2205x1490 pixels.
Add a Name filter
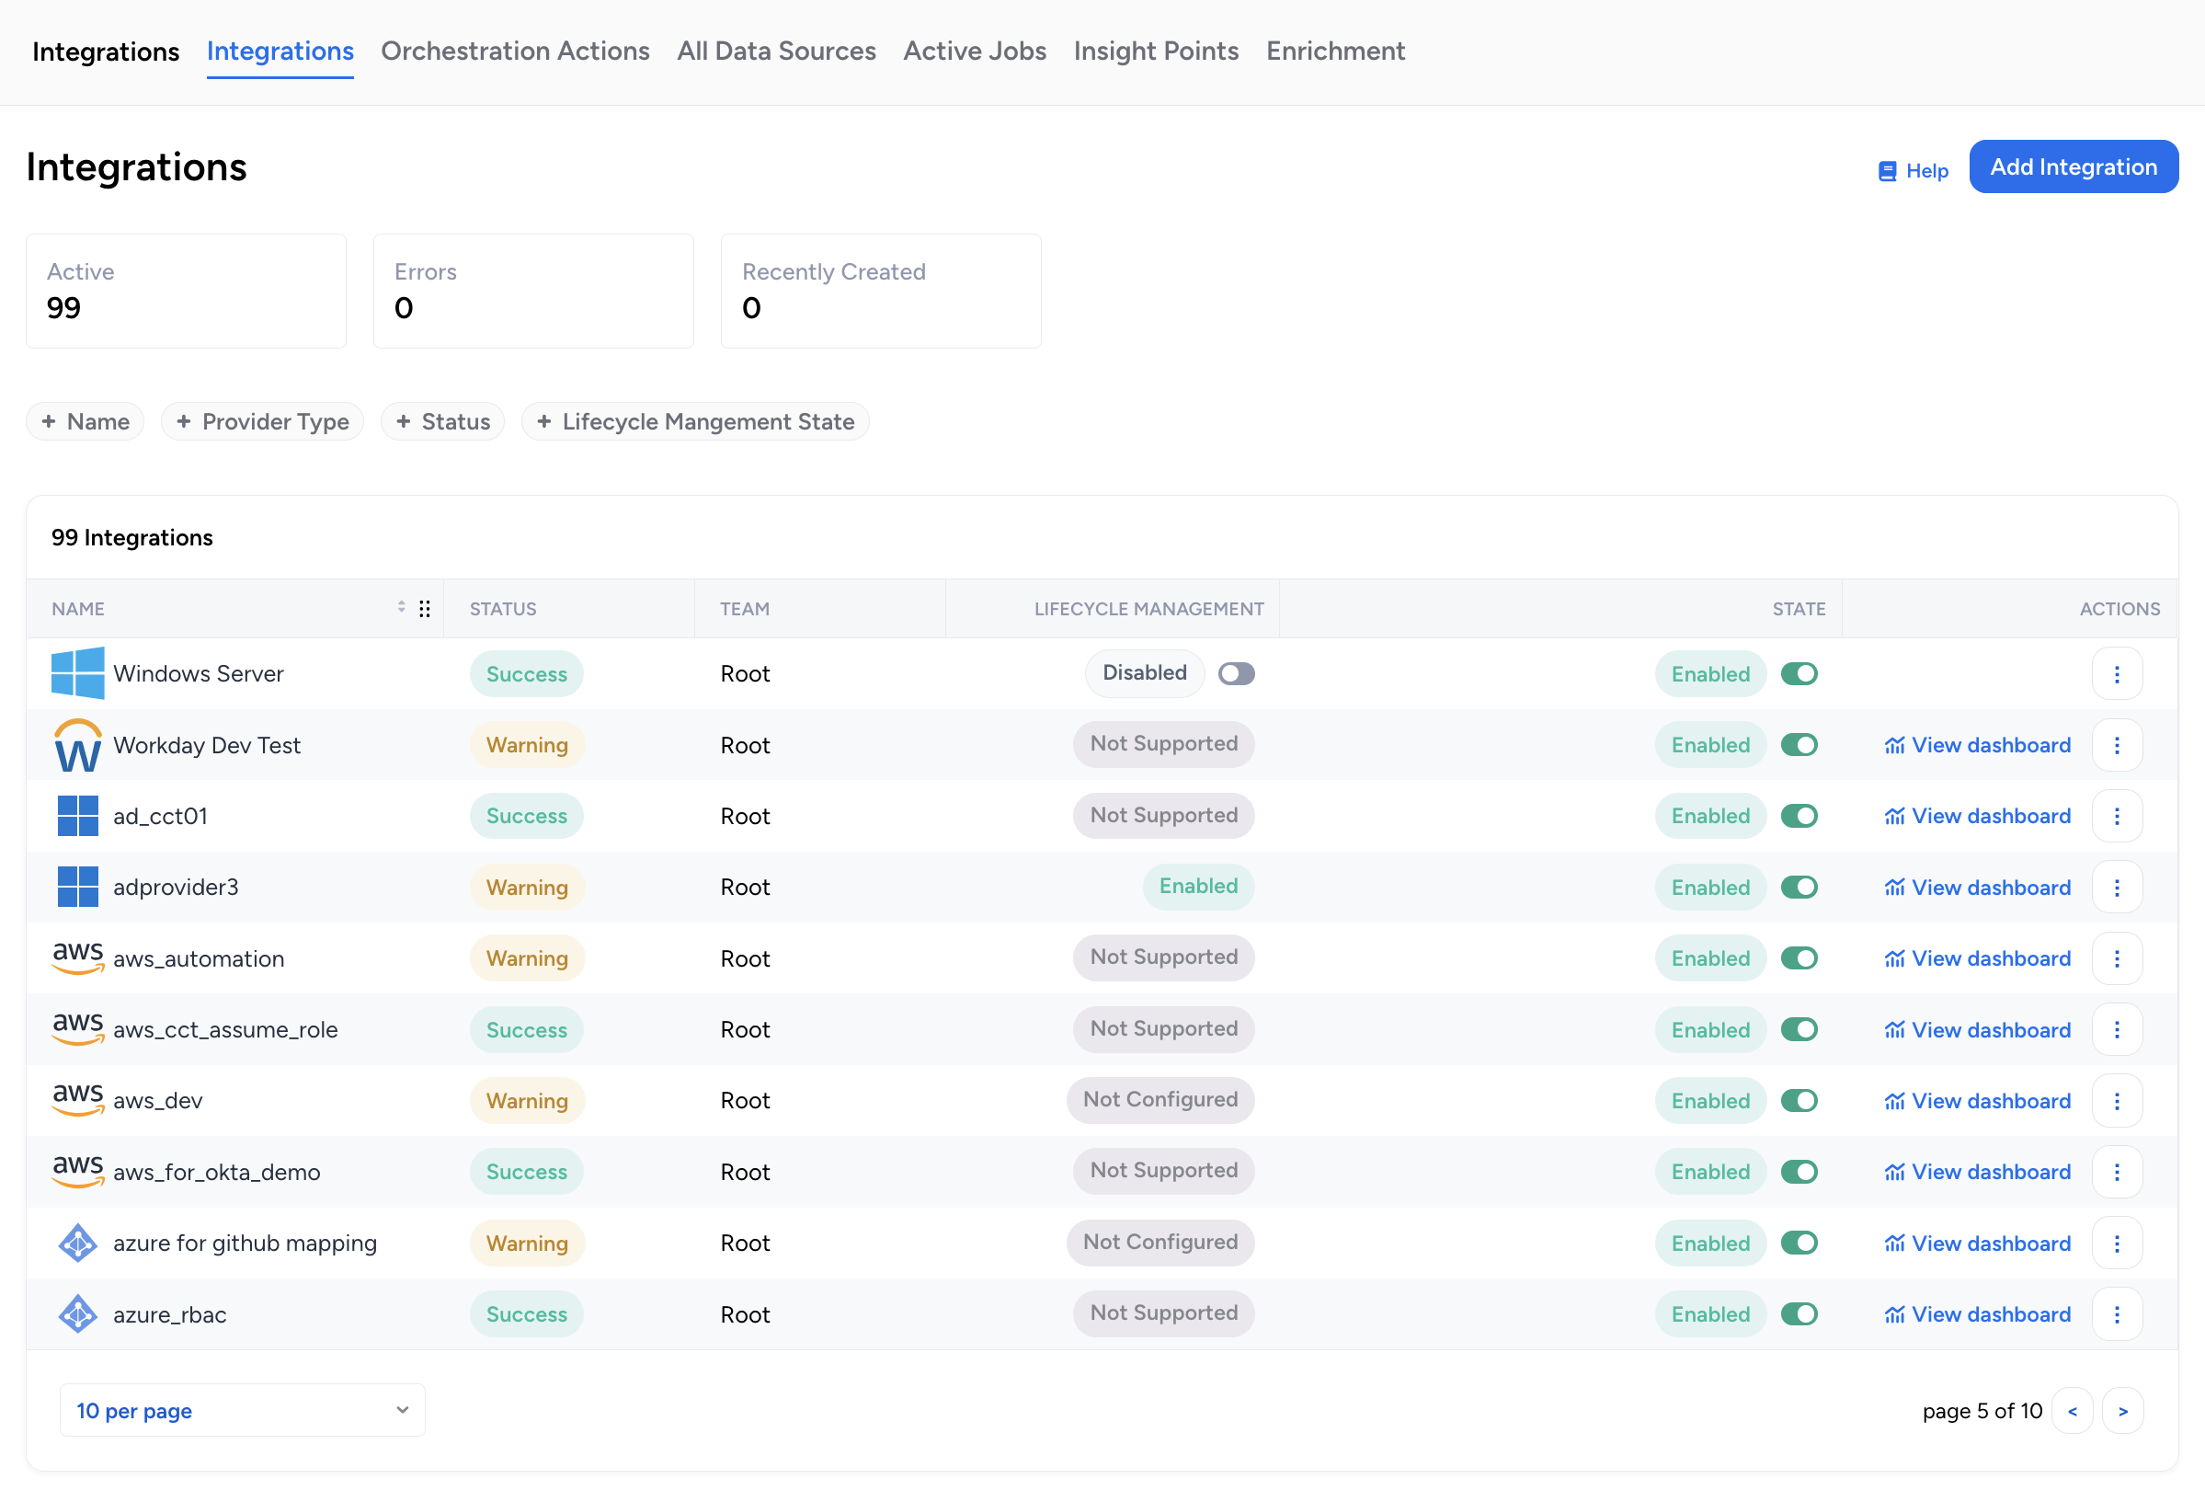[x=86, y=421]
